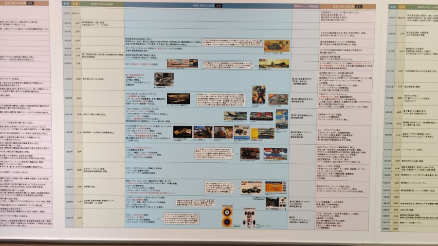Select the 1967年 year cell in center timeline
This screenshot has width=438, height=246.
click(68, 218)
